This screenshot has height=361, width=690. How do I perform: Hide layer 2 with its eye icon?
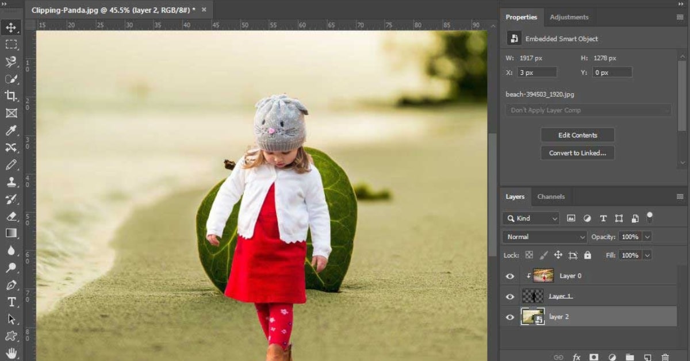(510, 317)
